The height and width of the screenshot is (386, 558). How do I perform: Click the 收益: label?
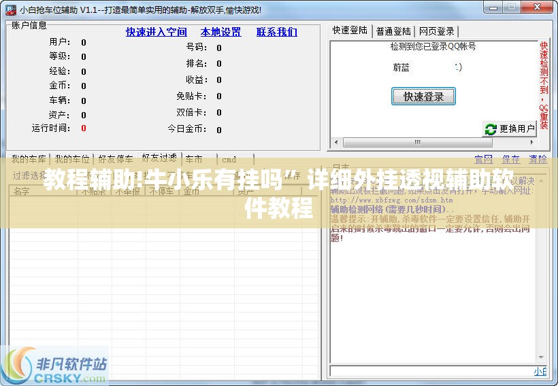pos(197,80)
